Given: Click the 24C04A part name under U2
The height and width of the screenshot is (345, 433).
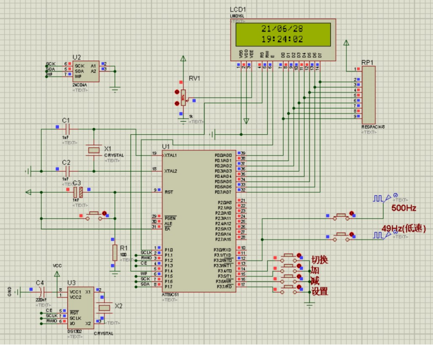Looking at the screenshot, I should 79,85.
